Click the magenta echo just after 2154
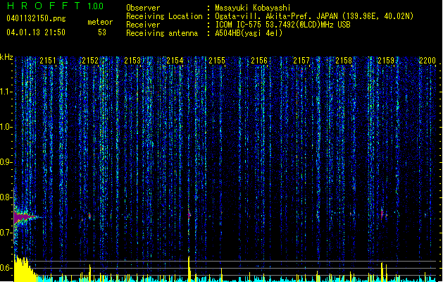This screenshot has width=443, height=282. coord(189,214)
